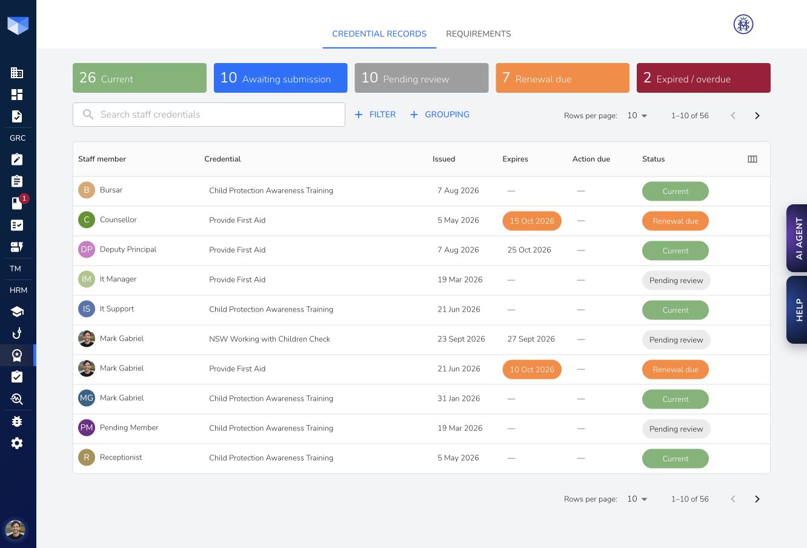Open the TM sidebar section
Screen dimensions: 807x548
point(16,269)
